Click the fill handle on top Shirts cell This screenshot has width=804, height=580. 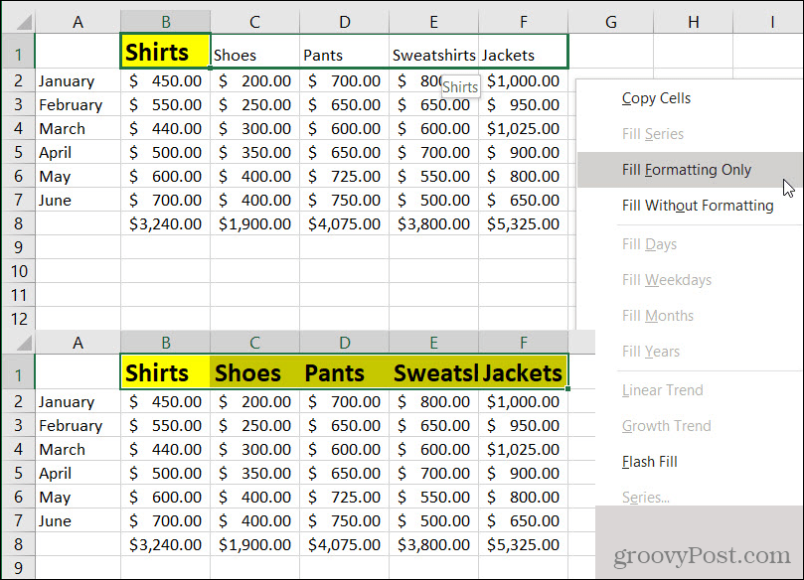[x=211, y=69]
